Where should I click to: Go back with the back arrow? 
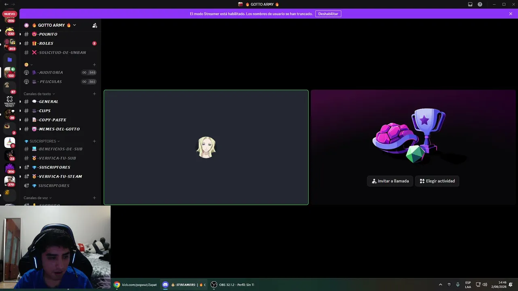point(6,4)
